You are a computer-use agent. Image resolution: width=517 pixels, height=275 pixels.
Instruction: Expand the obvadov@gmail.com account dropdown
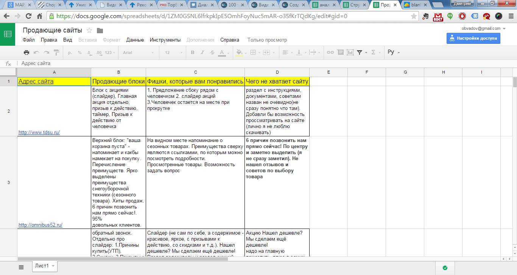coord(504,28)
